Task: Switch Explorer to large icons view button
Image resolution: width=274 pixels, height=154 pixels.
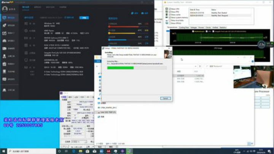Action: click(252, 144)
